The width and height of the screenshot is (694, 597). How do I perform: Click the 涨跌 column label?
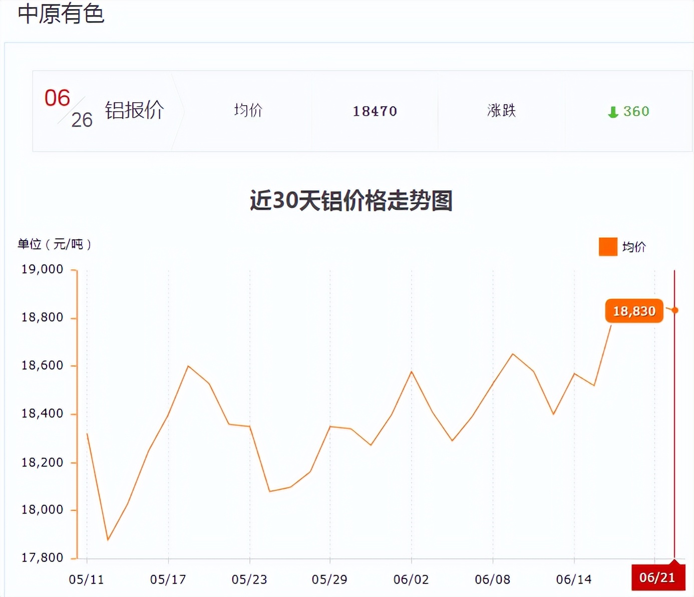(x=501, y=111)
